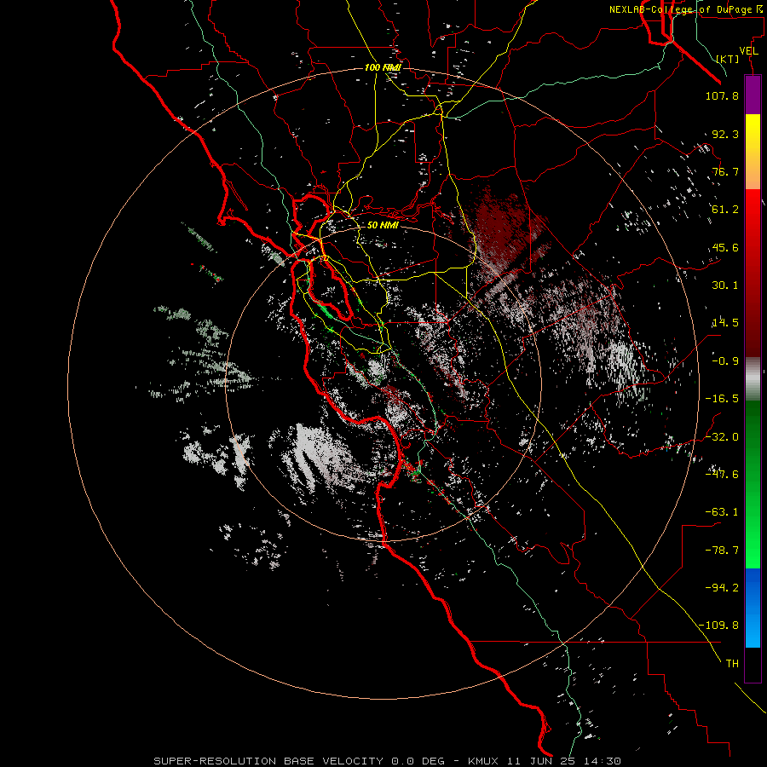Pick the purple segment of the color bar
Image resolution: width=767 pixels, height=767 pixels.
[753, 95]
